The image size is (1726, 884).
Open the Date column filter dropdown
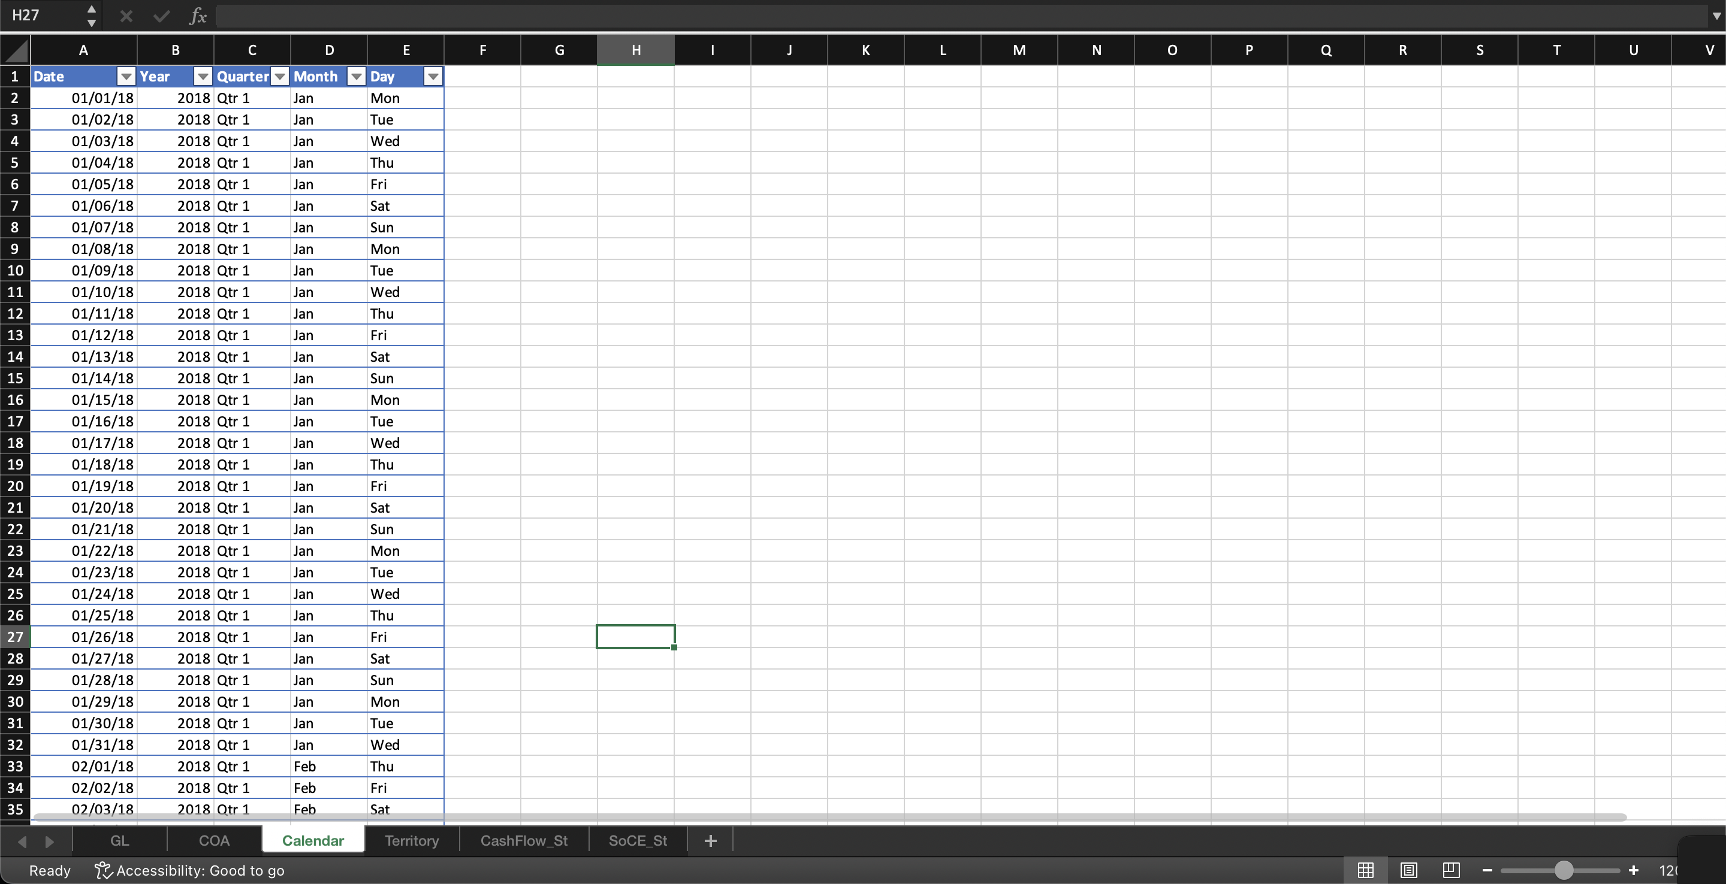[126, 76]
